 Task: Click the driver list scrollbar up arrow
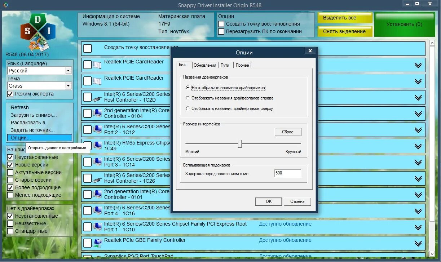432,44
